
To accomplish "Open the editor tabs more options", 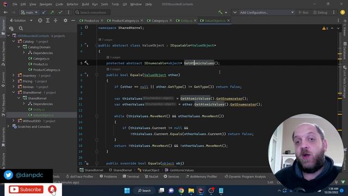I will (338, 21).
